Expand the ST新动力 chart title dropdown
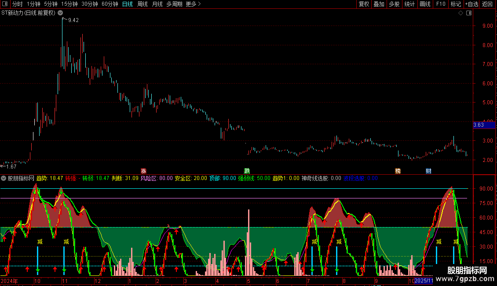This screenshot has height=286, width=497. [60, 13]
